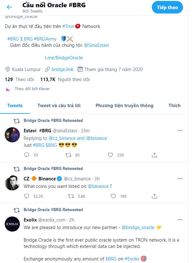194x263 pixels.
Task: Share Estavi's tweet
Action: (155, 155)
